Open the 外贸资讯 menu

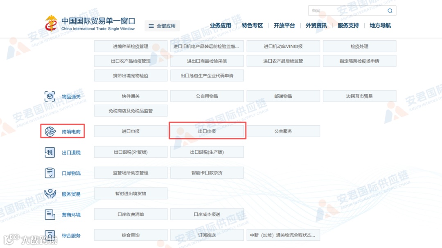click(x=316, y=26)
